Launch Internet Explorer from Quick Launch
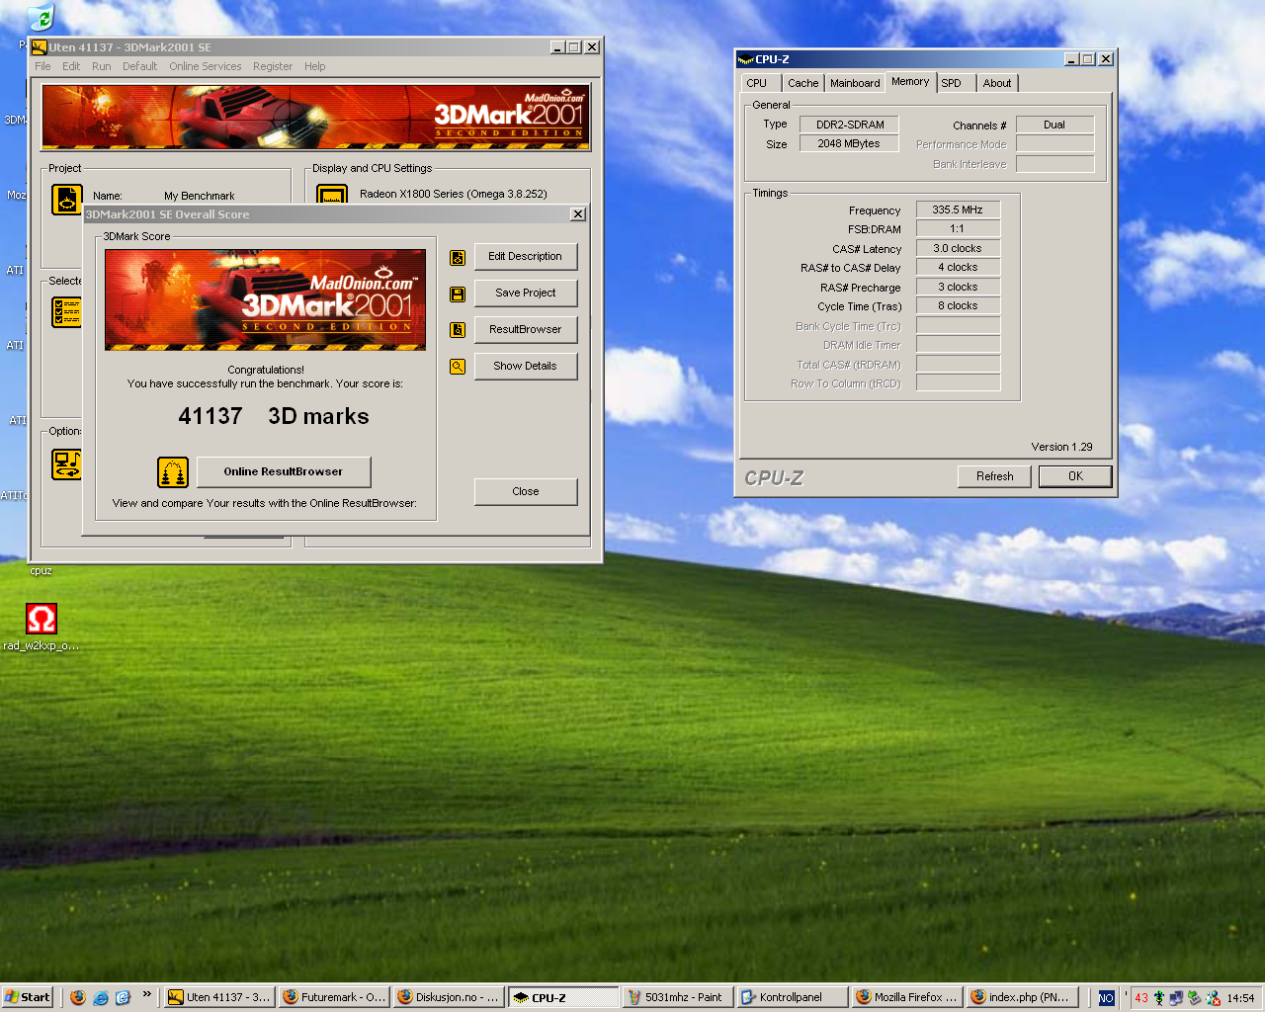1265x1012 pixels. [101, 997]
